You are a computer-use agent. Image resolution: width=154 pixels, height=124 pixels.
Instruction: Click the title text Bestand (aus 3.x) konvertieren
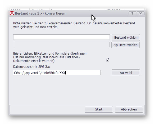[x=40, y=13]
